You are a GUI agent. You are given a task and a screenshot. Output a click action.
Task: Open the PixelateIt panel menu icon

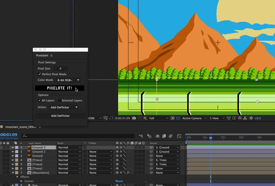51,55
